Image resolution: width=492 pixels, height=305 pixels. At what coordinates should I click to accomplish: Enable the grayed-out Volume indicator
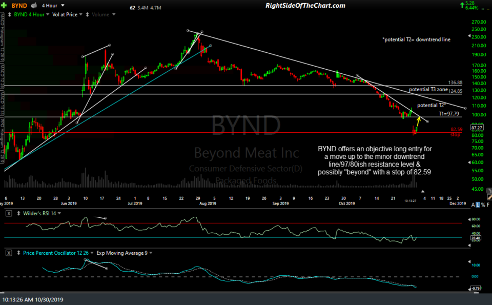coord(101,14)
